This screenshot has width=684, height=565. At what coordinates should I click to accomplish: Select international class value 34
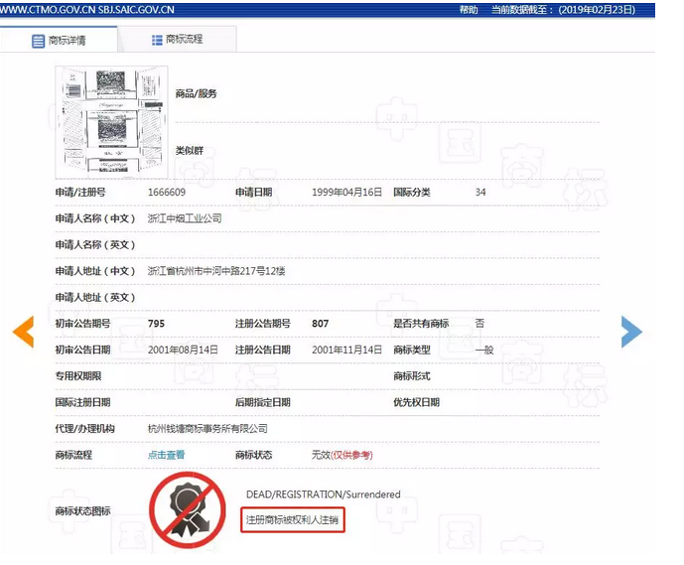pyautogui.click(x=480, y=192)
